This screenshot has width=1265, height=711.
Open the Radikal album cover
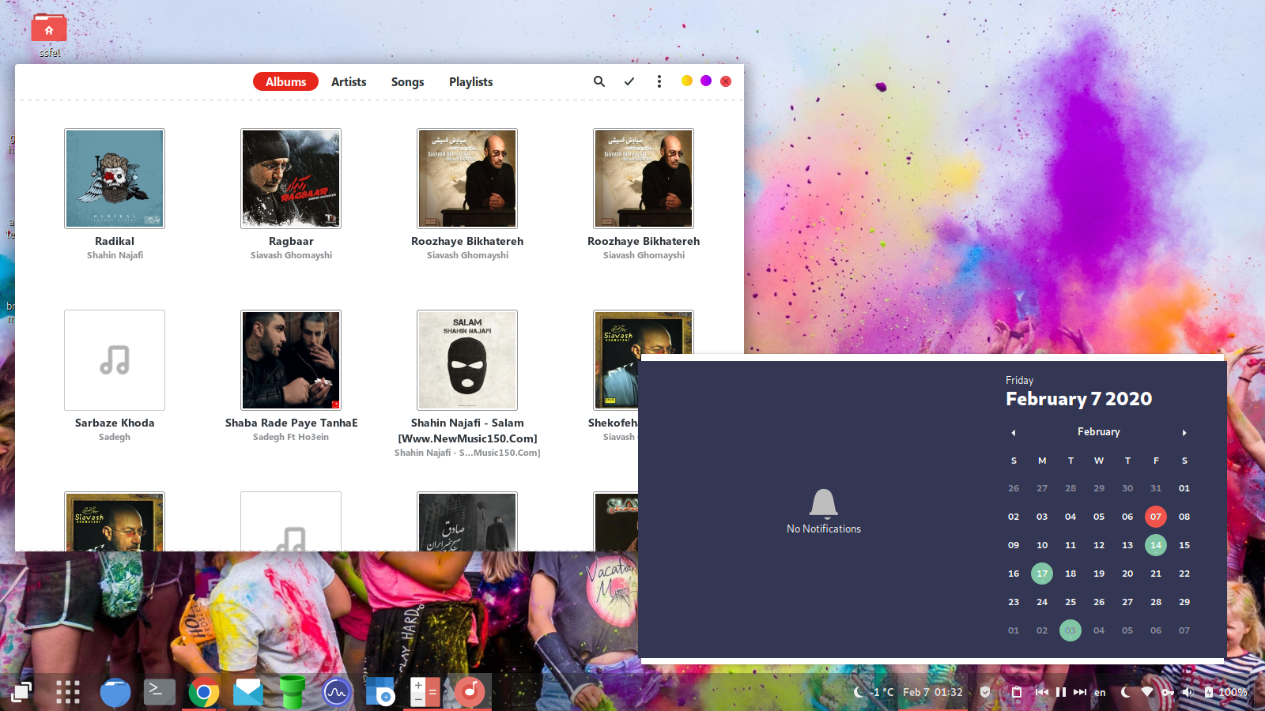pos(115,179)
